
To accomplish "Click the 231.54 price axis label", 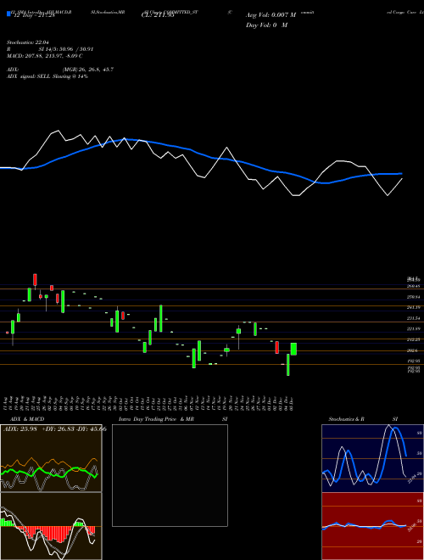I will [x=414, y=318].
